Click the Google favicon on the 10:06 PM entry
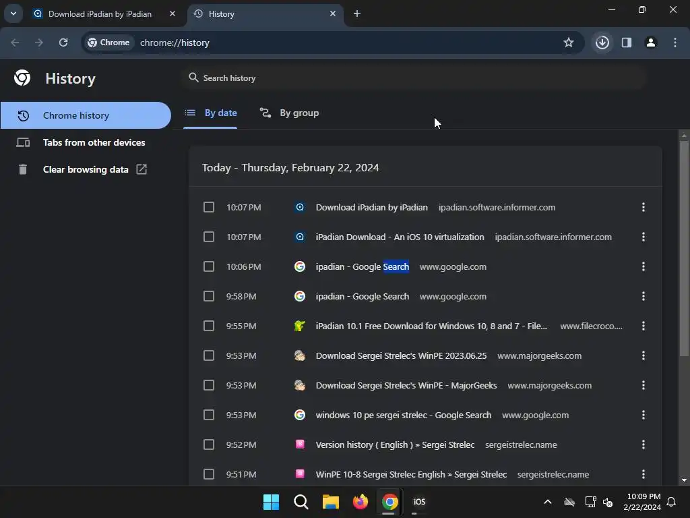This screenshot has width=690, height=518. (300, 266)
